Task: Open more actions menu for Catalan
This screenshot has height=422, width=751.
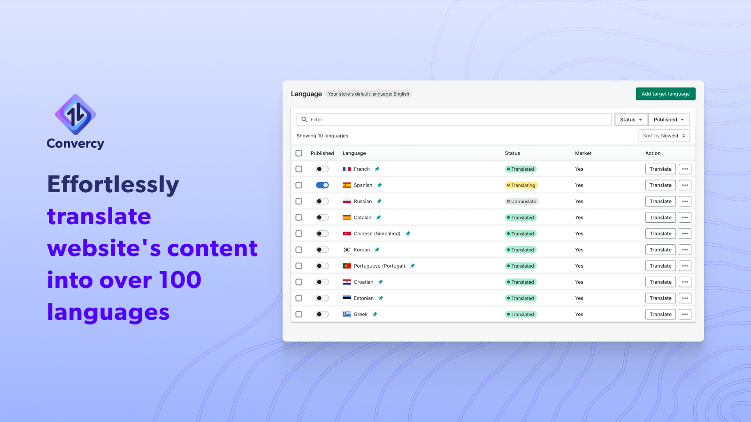Action: [685, 218]
